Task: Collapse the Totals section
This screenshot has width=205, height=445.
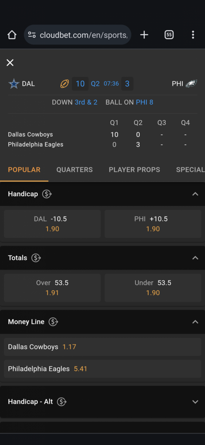Action: (195, 258)
